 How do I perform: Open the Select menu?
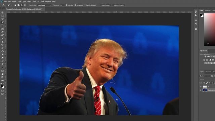pos(29,1)
